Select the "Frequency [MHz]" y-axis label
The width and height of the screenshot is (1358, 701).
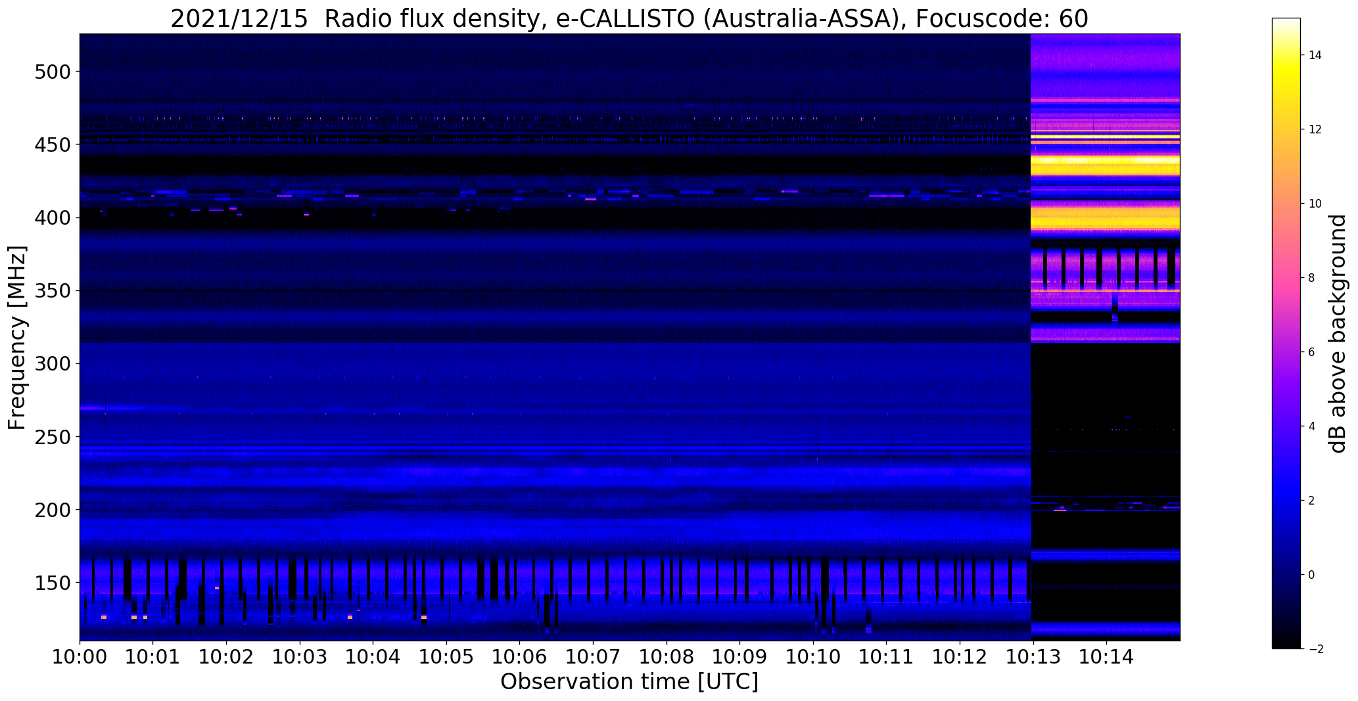pyautogui.click(x=17, y=338)
